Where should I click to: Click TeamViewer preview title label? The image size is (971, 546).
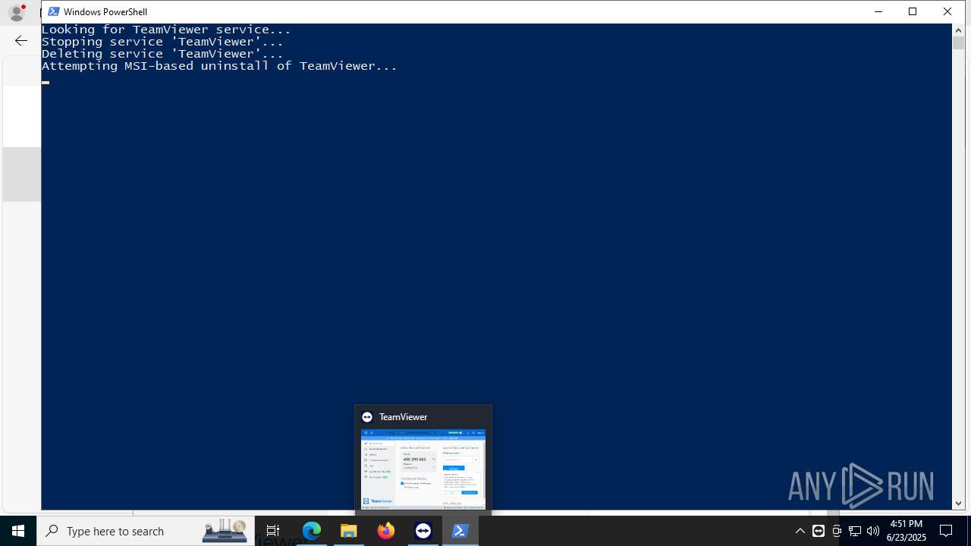pos(403,417)
